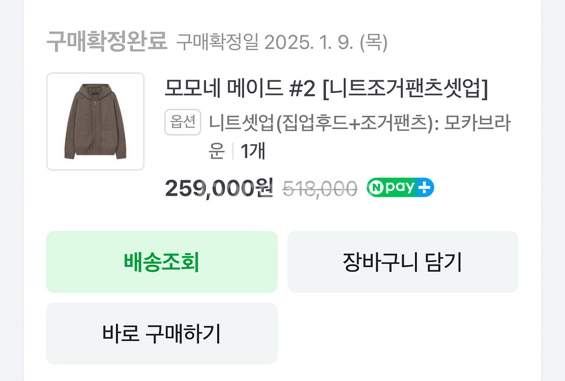
Task: Select the circular N symbol in the pay badge
Action: (377, 187)
